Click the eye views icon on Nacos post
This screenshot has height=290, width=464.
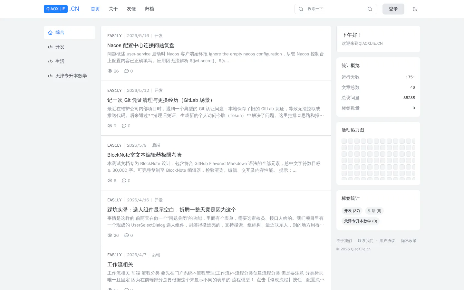110,71
